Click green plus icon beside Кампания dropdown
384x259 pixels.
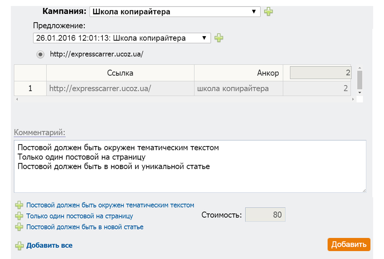coord(268,12)
